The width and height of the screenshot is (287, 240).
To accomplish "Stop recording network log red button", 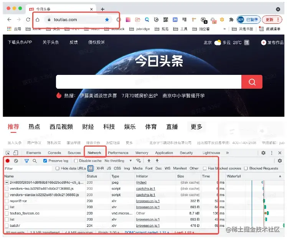I will (8, 161).
